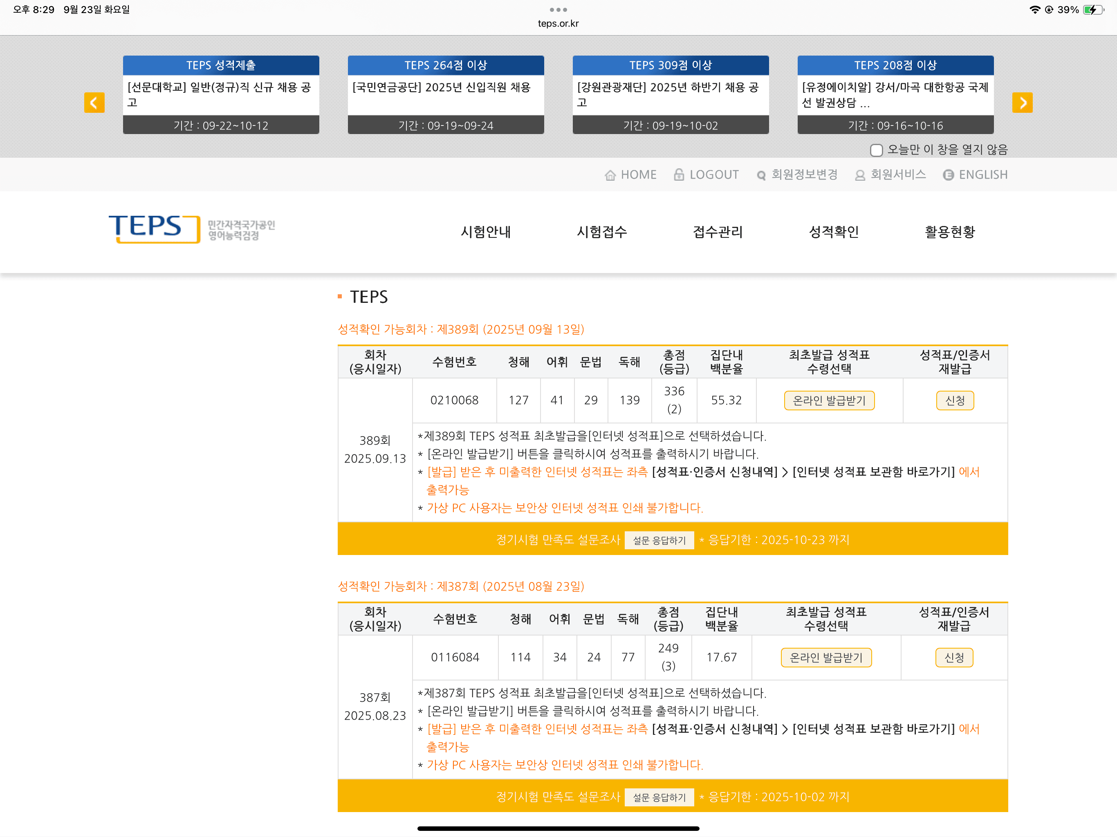Check '오늘만 이 창을 열지 않음' checkbox
Image resolution: width=1117 pixels, height=837 pixels.
click(x=876, y=150)
